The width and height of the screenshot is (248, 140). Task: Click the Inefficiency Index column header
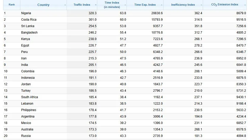point(183,5)
